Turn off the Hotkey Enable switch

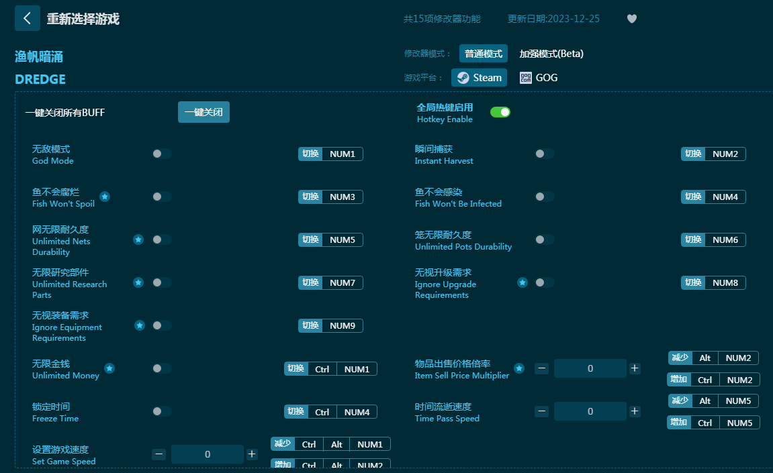click(500, 112)
